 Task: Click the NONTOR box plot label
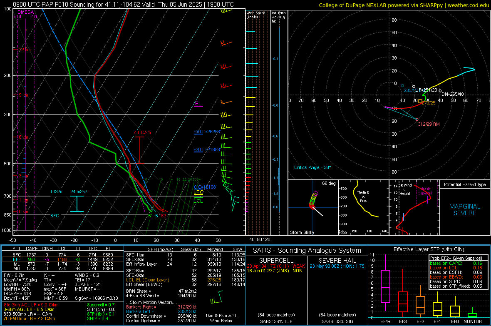473,321
